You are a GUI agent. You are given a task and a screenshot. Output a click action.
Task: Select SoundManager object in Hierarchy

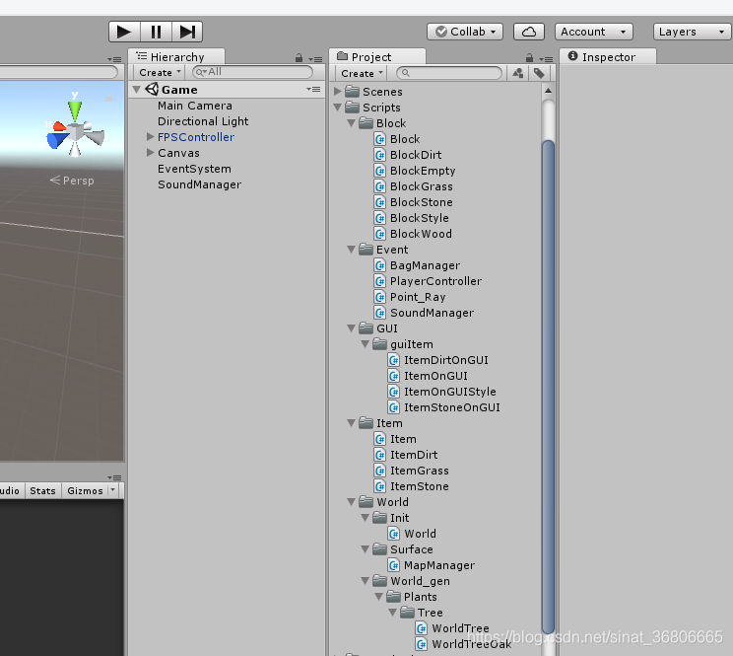(200, 184)
